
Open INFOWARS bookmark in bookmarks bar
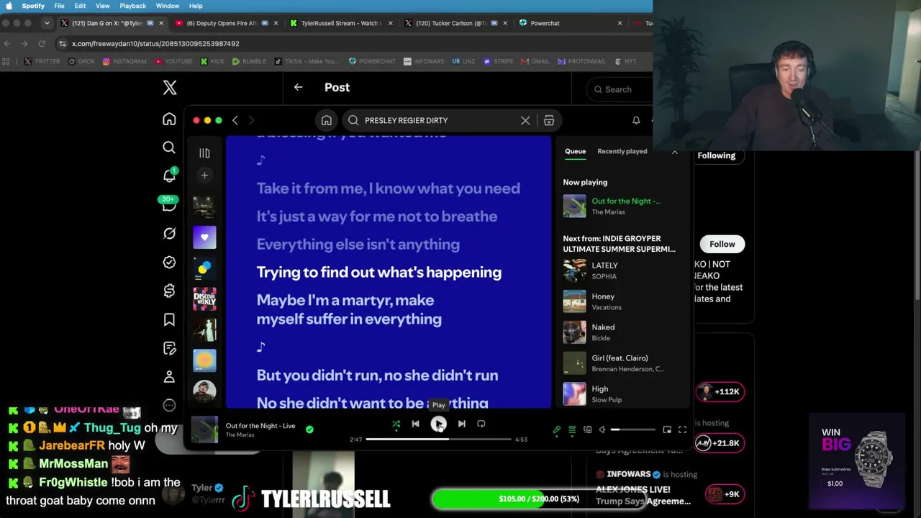point(423,61)
